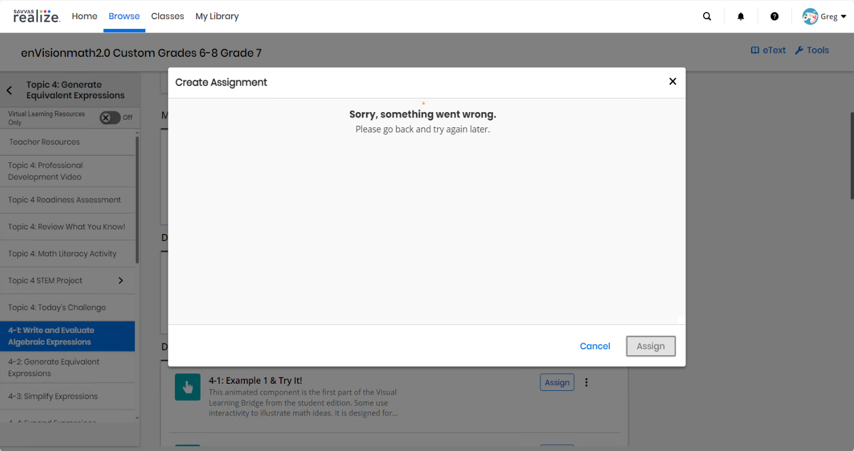Check notifications via the bell icon
The width and height of the screenshot is (854, 451).
tap(741, 16)
